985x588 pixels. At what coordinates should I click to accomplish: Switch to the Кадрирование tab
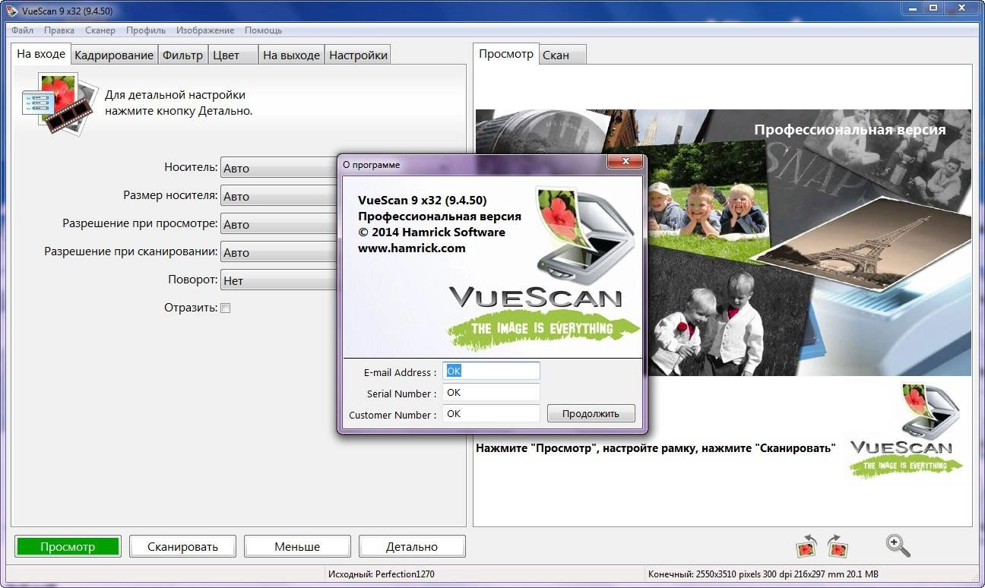pyautogui.click(x=114, y=55)
